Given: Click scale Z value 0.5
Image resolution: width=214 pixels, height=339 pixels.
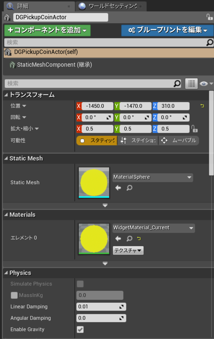Looking at the screenshot, I should (x=173, y=129).
